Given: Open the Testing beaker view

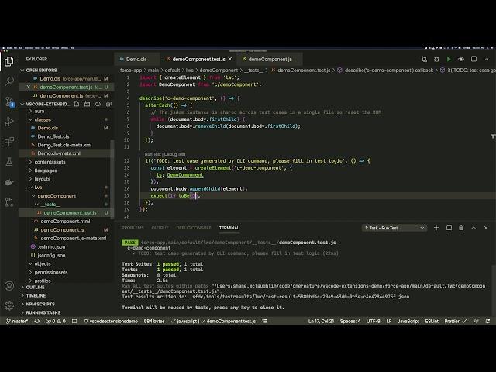Looking at the screenshot, I should 9,162.
